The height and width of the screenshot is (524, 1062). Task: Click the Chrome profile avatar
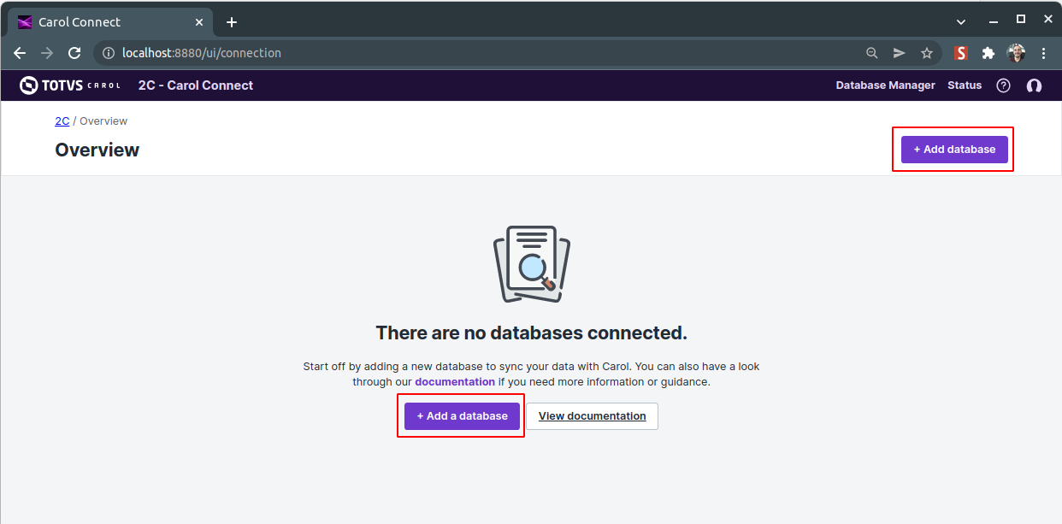(1016, 53)
